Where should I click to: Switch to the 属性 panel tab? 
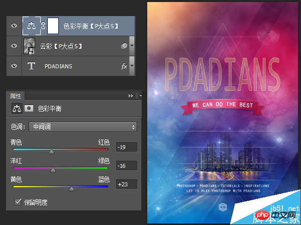[x=16, y=96]
